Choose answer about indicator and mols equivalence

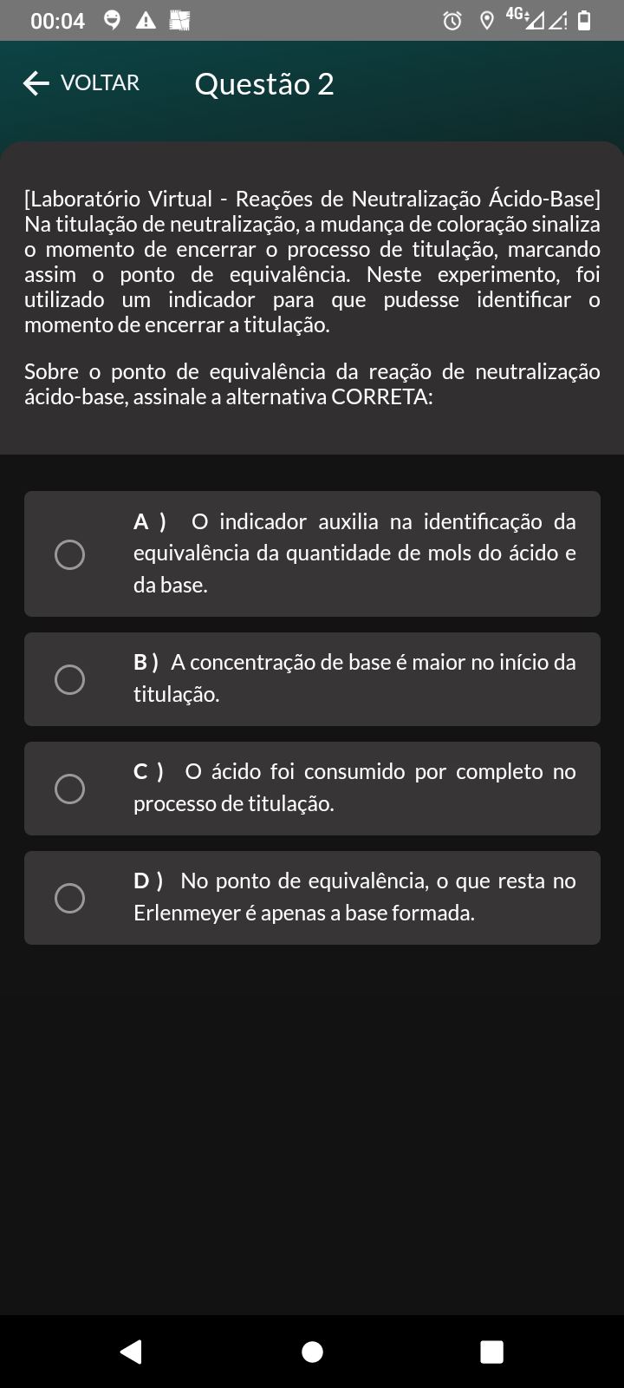[354, 553]
